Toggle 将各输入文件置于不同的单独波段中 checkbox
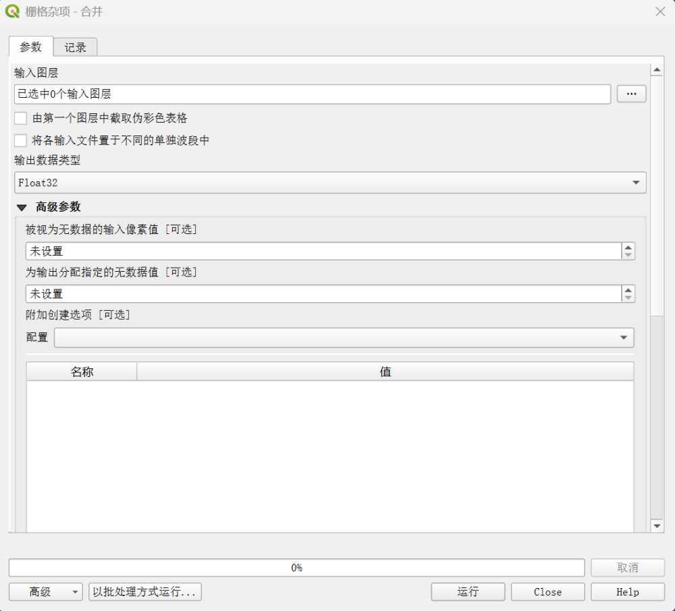Viewport: 675px width, 611px height. click(x=21, y=141)
